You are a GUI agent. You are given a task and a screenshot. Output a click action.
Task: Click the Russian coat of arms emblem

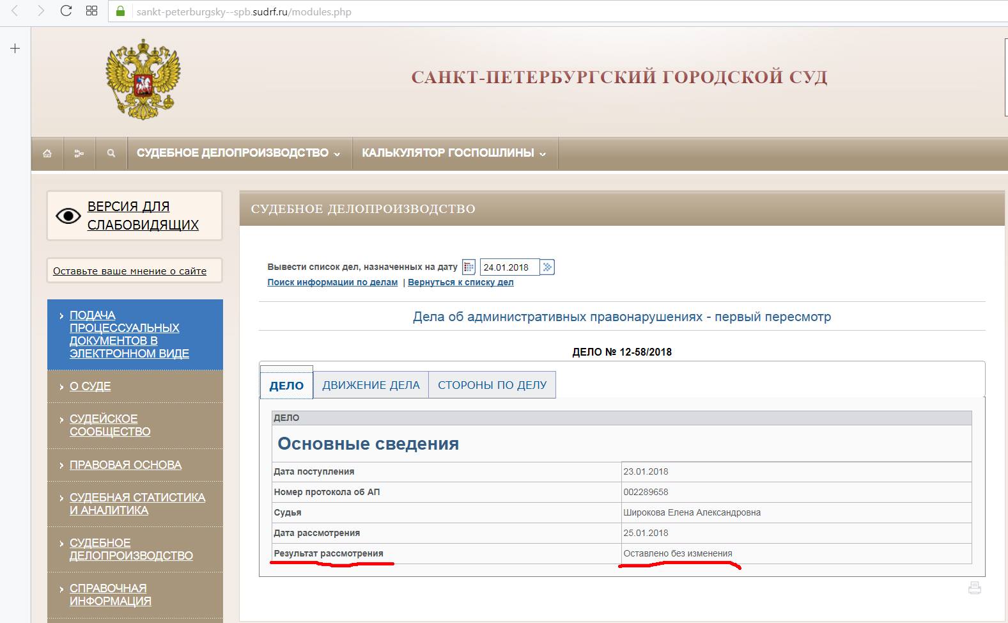pos(143,79)
